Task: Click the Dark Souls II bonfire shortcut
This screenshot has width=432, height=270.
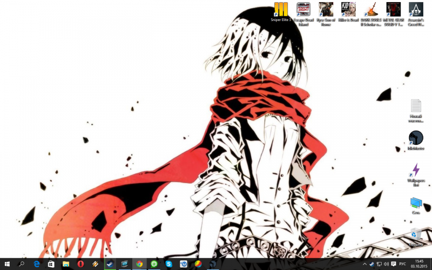Action: [x=371, y=14]
